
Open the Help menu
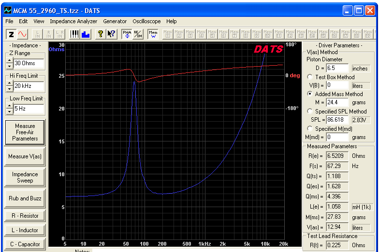pyautogui.click(x=171, y=21)
